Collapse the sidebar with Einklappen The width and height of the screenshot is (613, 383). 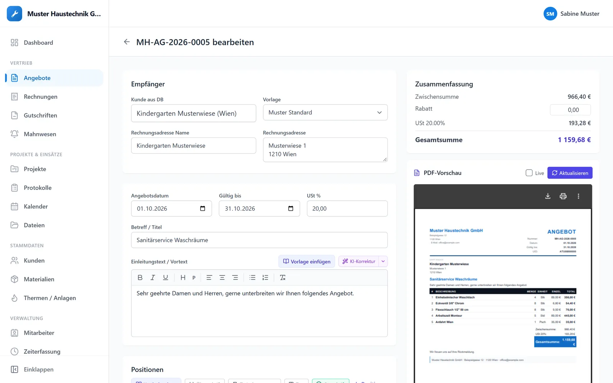point(54,369)
